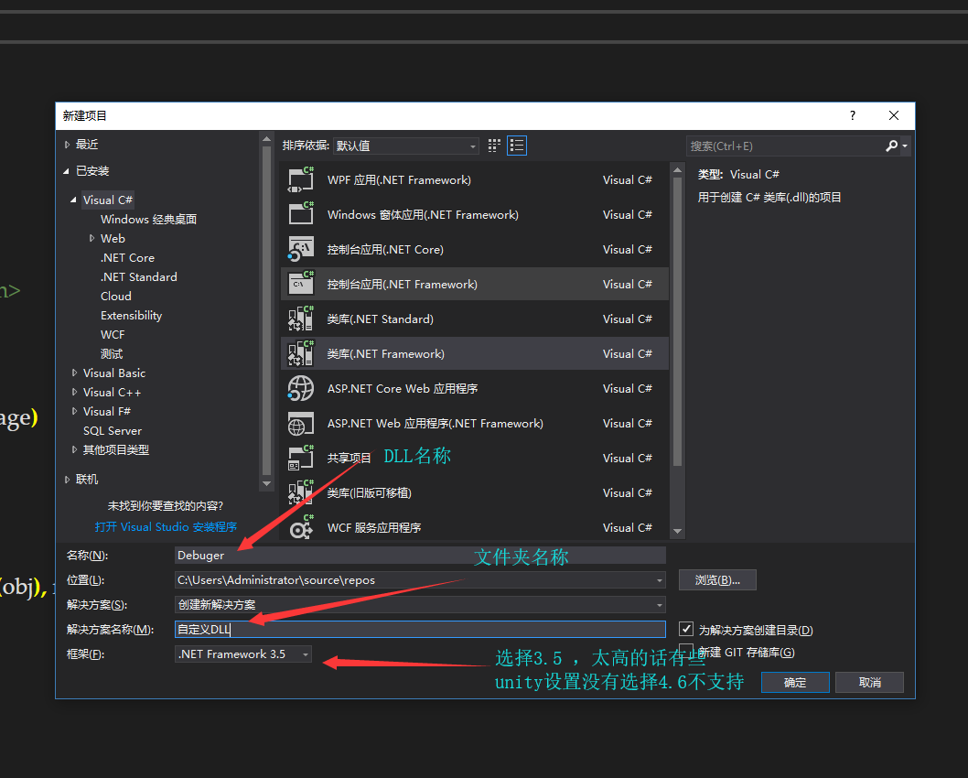Viewport: 968px width, 778px height.
Task: Collapse the Visual C# tree node
Action: tap(73, 200)
